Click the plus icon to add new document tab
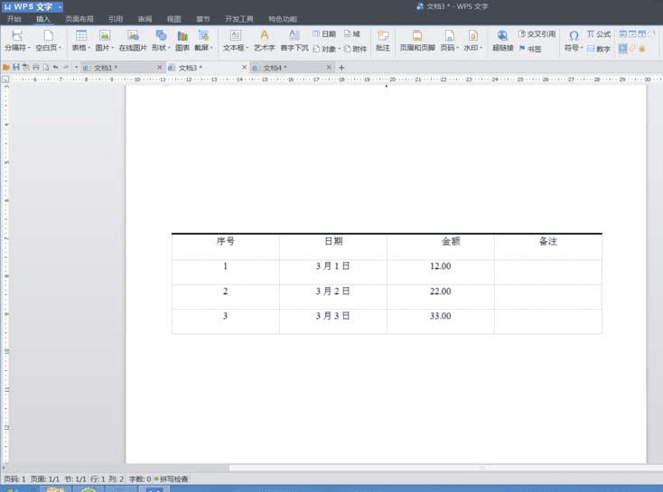This screenshot has width=663, height=492. coord(341,68)
